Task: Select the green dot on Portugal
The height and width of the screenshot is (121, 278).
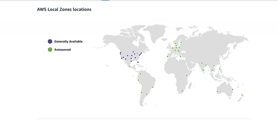Action: pos(167,56)
